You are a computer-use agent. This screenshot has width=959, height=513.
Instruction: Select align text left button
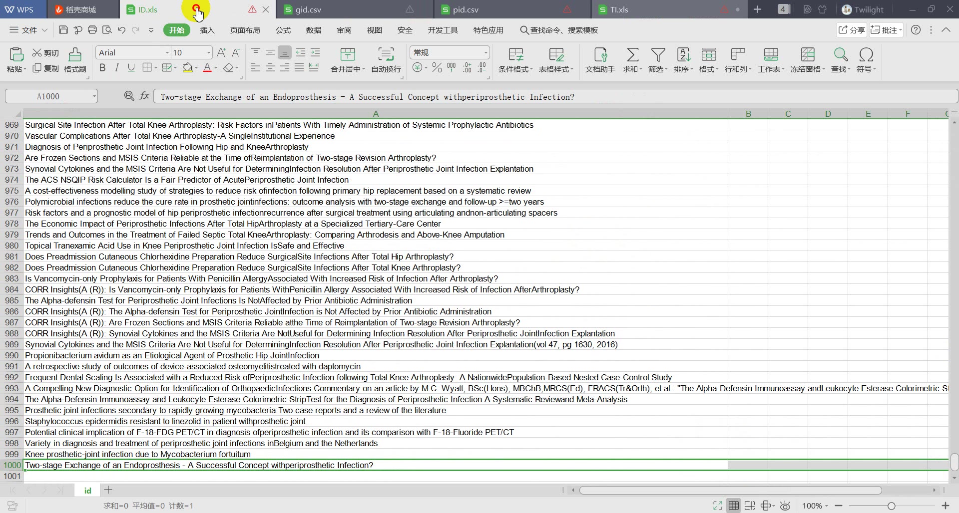coord(255,67)
